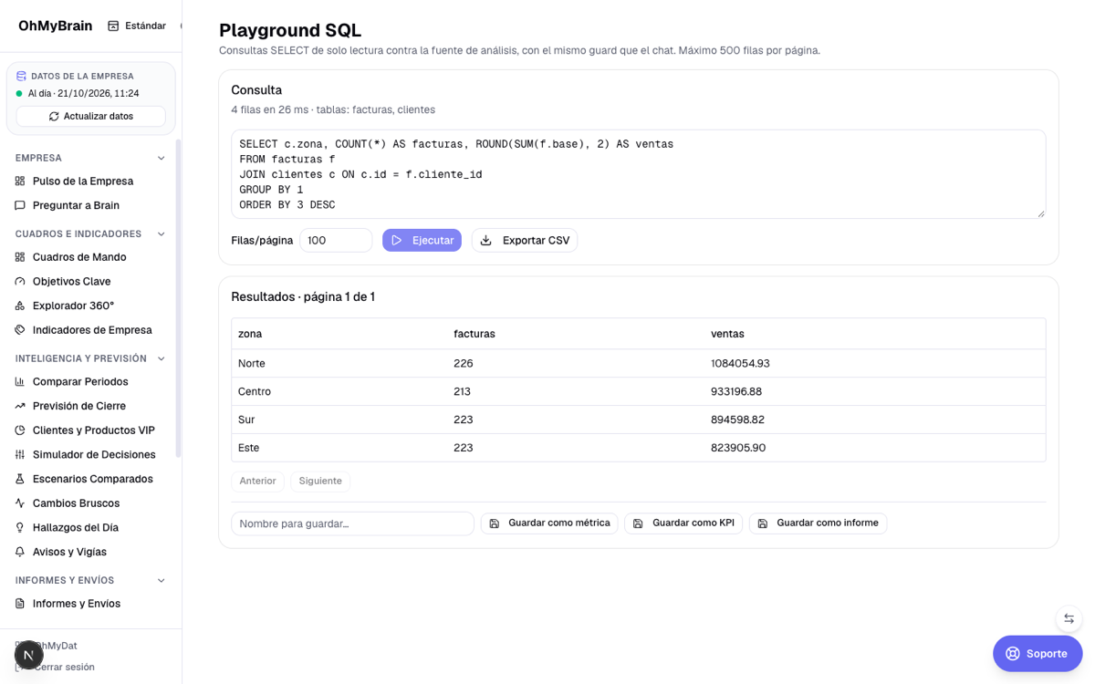Click the sidebar vertical scrollbar

(179, 298)
